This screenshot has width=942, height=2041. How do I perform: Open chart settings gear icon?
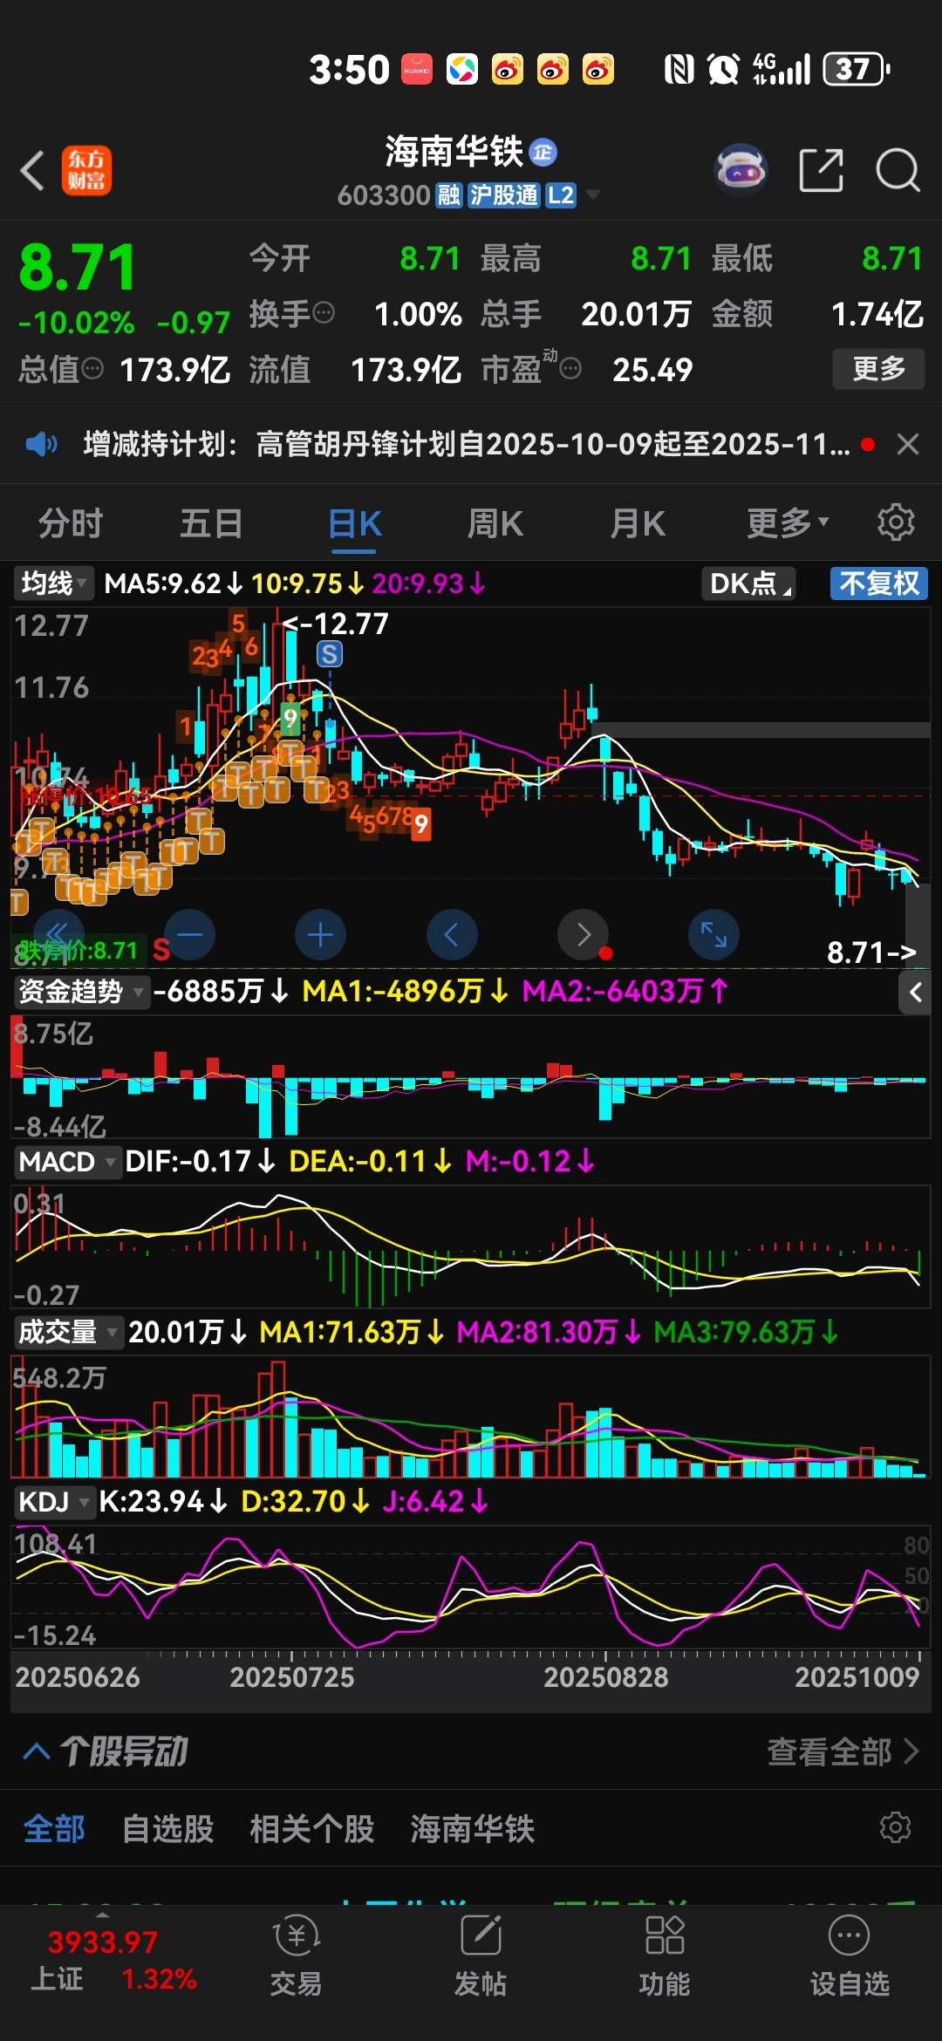pos(896,522)
